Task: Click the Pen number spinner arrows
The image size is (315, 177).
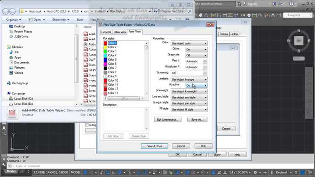Action: 205,61
